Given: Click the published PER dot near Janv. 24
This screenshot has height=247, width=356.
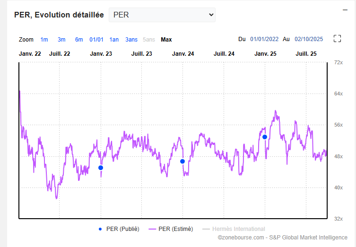Looking at the screenshot, I should [x=182, y=162].
